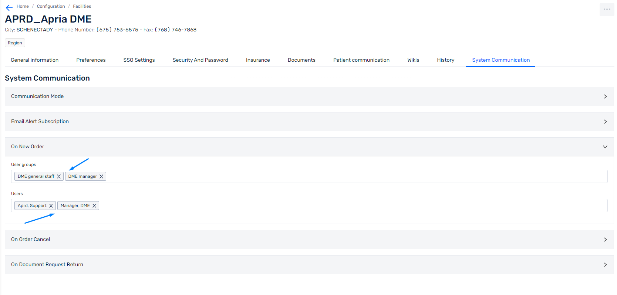Expand the On Order Cancel chevron

tap(605, 240)
